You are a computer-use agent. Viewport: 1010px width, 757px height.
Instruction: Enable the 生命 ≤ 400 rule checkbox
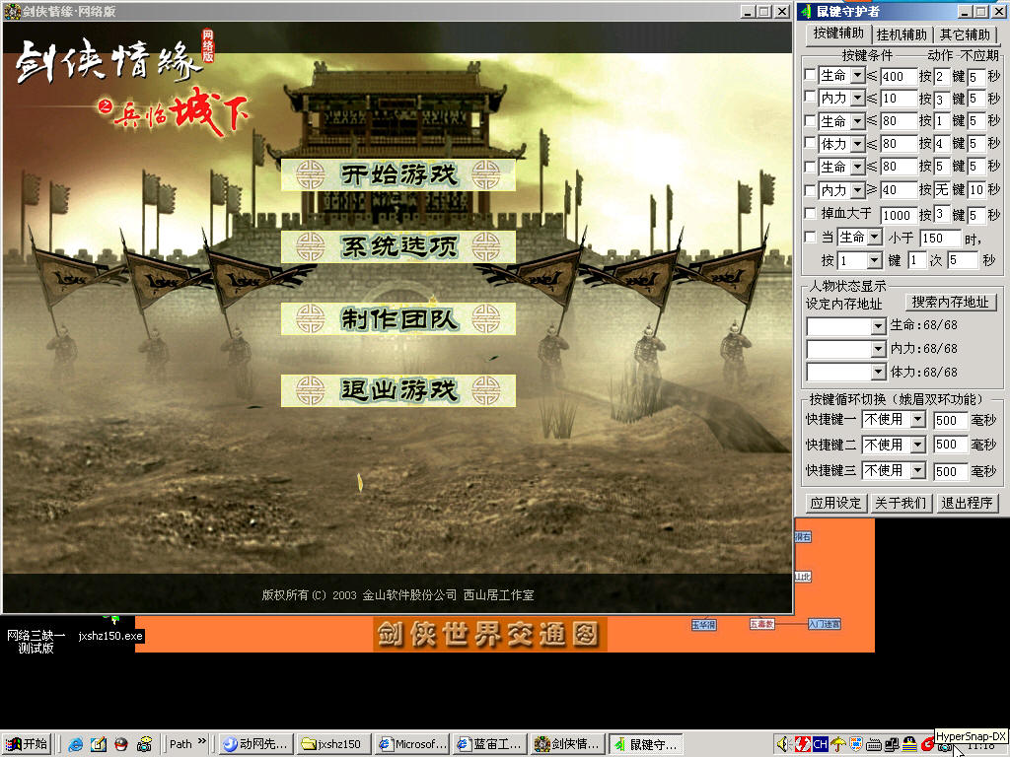811,75
